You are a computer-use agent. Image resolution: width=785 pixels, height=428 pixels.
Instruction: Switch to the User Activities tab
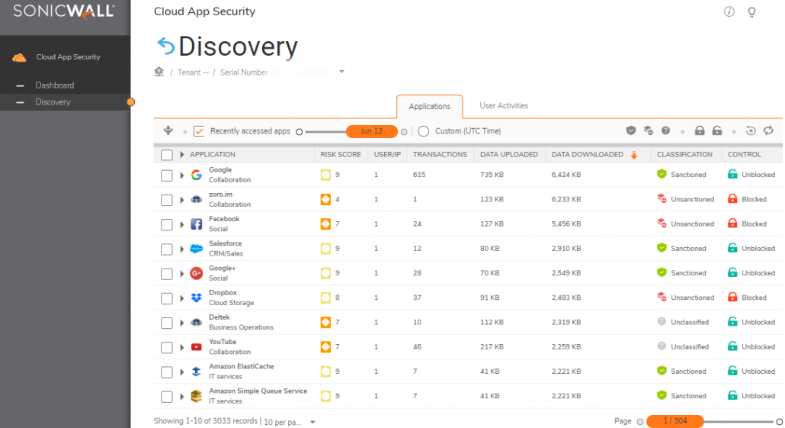[x=504, y=106]
